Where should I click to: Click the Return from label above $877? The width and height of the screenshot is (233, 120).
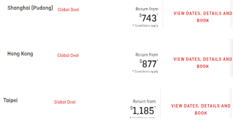(147, 55)
